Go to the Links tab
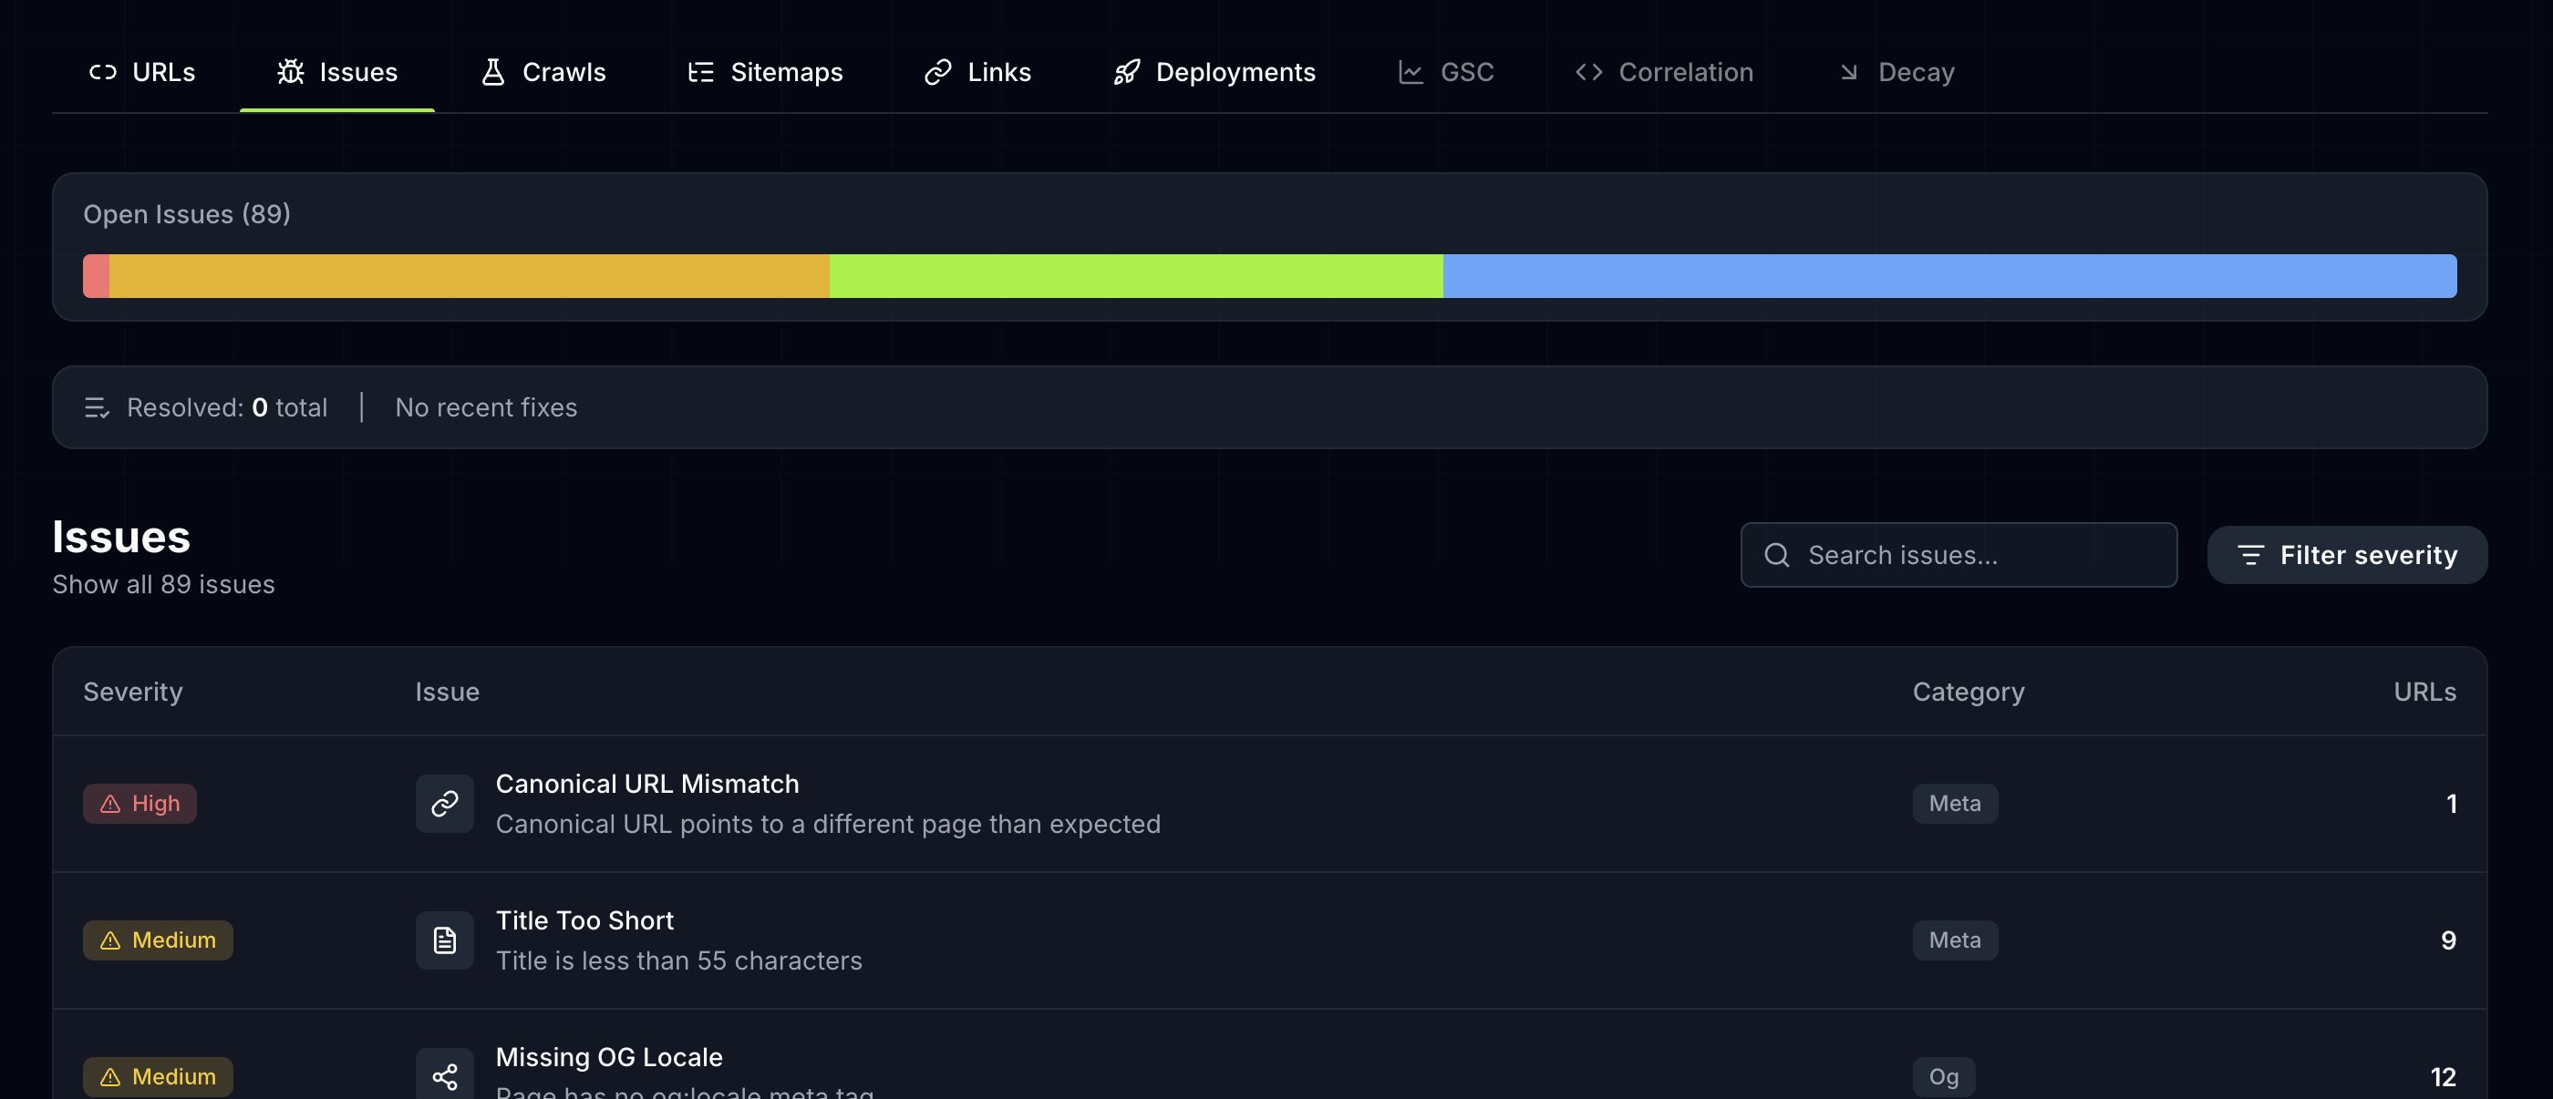Viewport: 2553px width, 1099px height. 977,72
